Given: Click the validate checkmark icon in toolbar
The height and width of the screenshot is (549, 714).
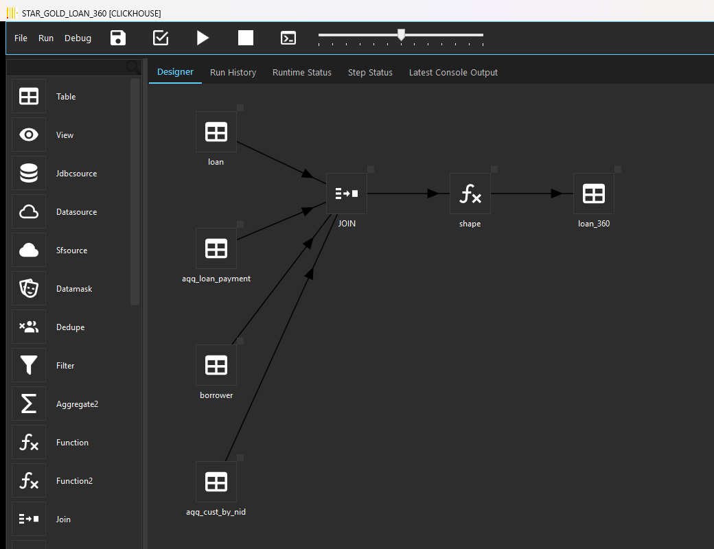Looking at the screenshot, I should pos(161,38).
